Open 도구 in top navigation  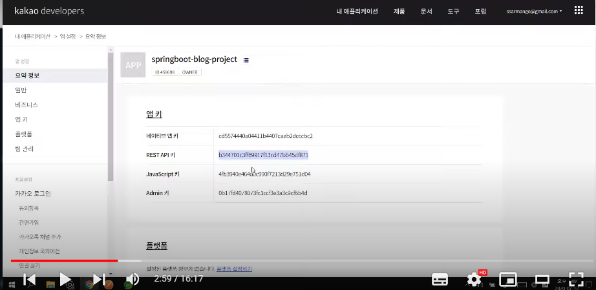(453, 11)
